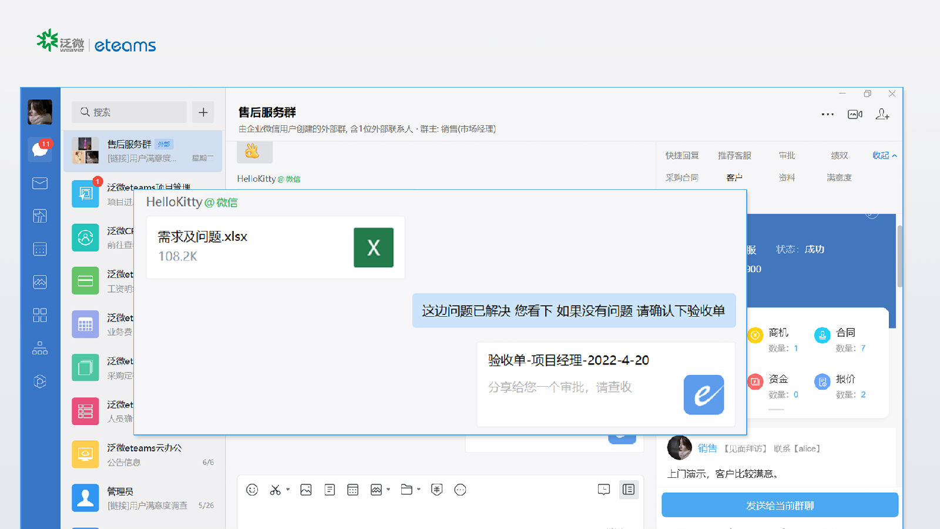Open the 采购合同 tab

[682, 178]
